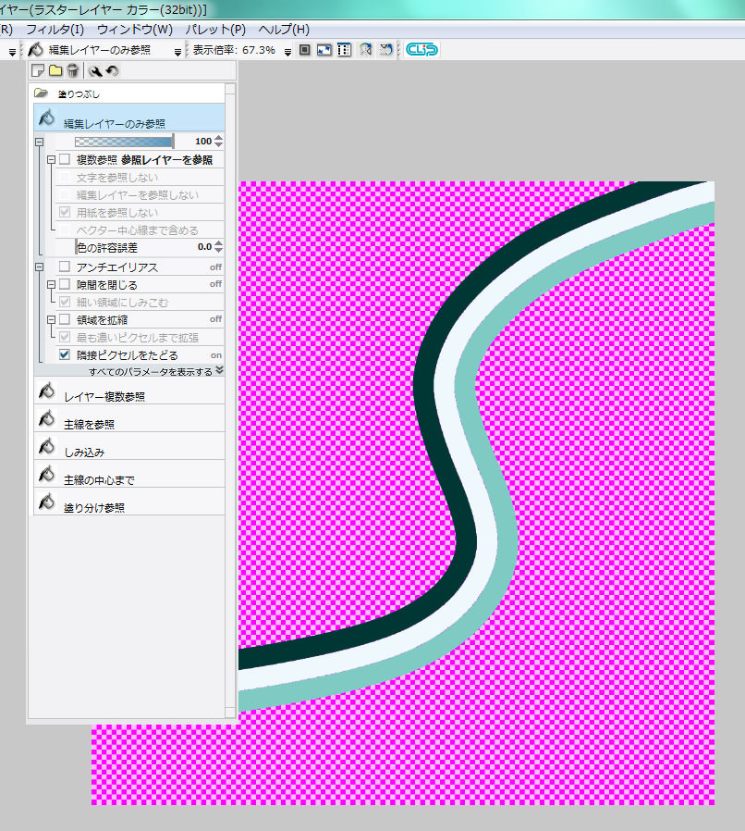Click the folder icon in panel toolbar
The height and width of the screenshot is (831, 745).
(x=55, y=70)
